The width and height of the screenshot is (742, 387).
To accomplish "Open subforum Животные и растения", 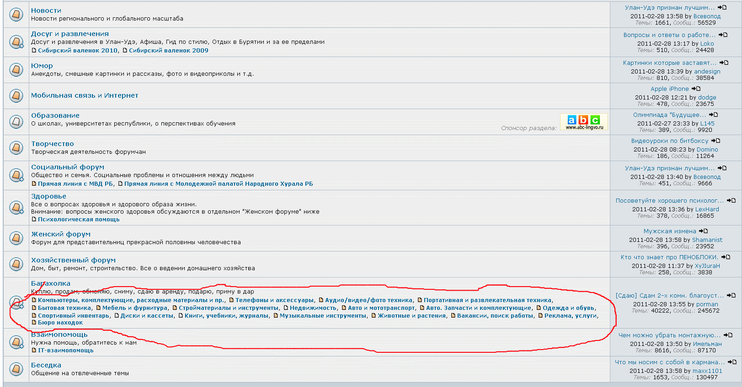I will (x=412, y=316).
